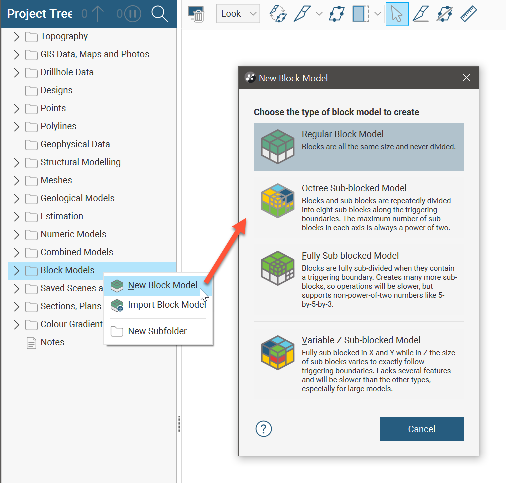The image size is (506, 483).
Task: Click the Variable Z Sub-blocked cube icon
Action: (x=278, y=353)
